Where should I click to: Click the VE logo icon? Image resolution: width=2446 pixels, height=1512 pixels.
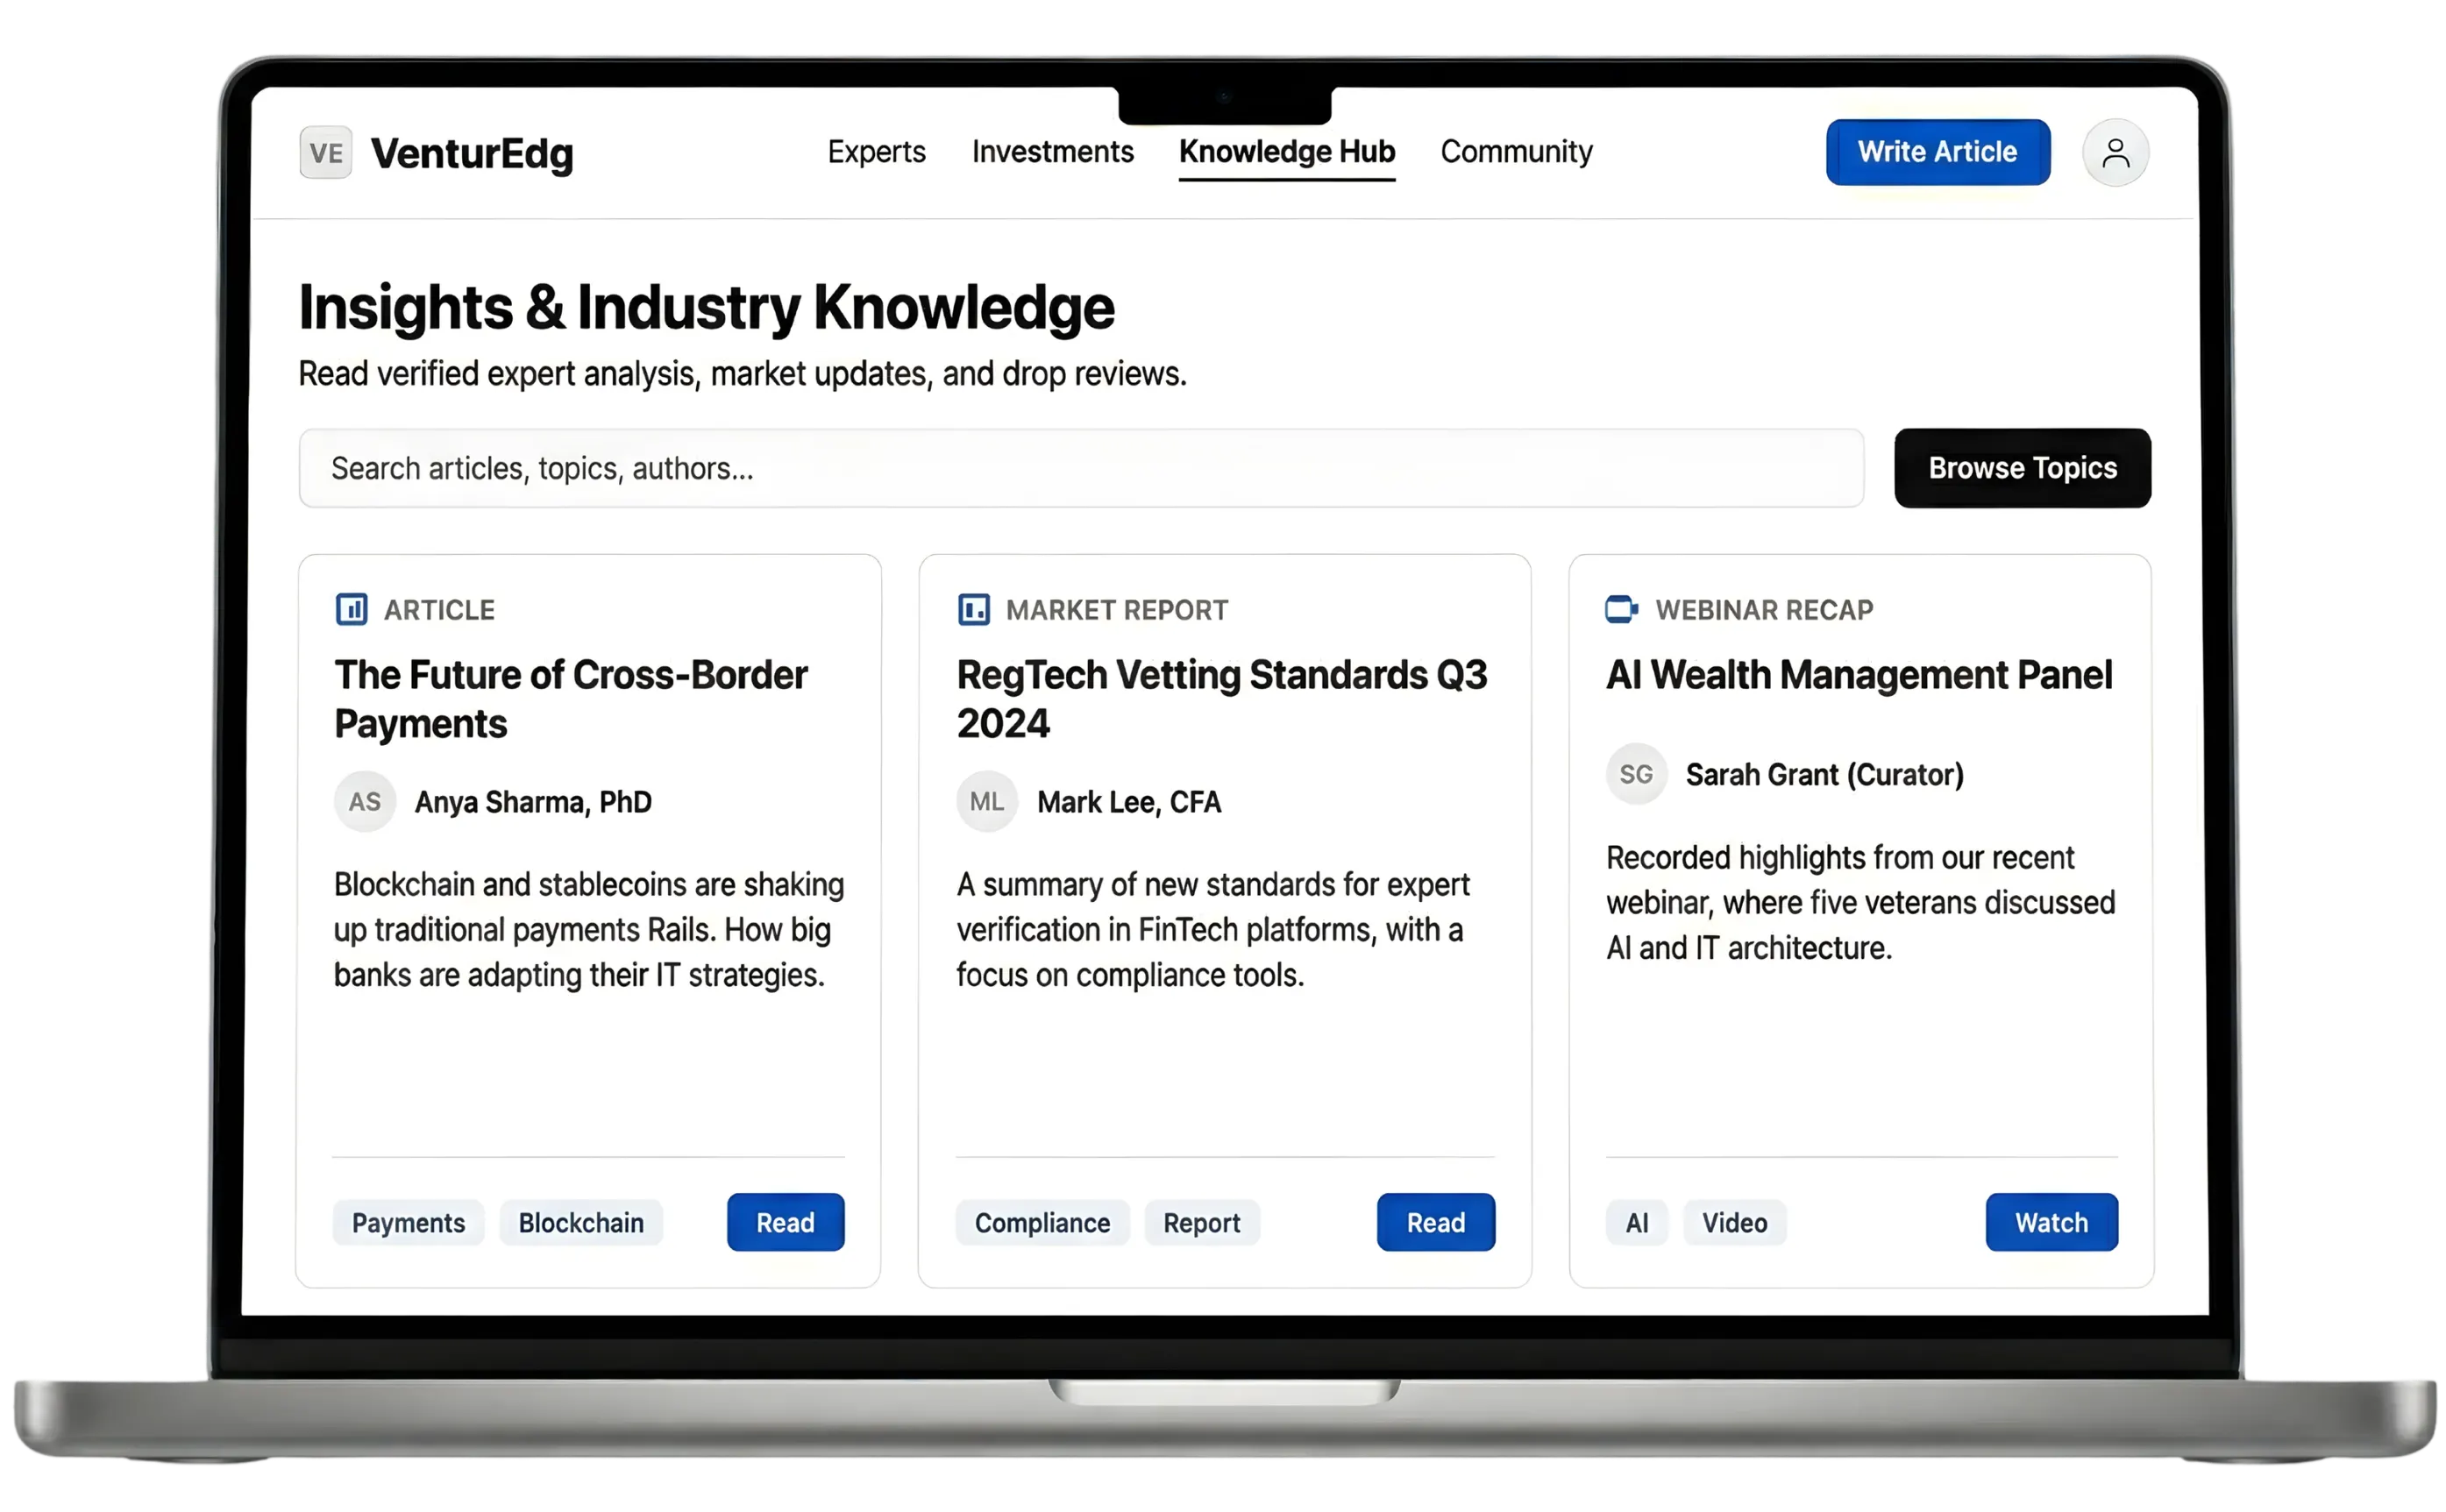point(325,153)
